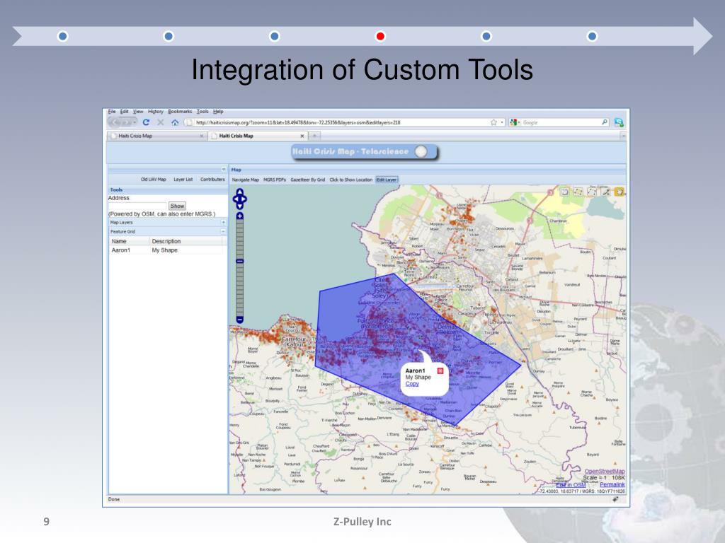Click the browser URL address bar

[x=336, y=122]
